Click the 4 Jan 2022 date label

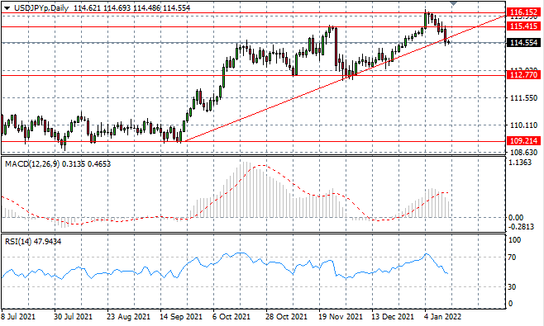[x=442, y=317]
